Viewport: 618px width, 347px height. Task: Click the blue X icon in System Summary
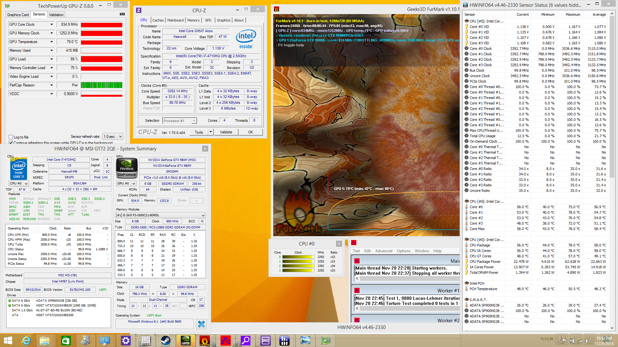point(201,324)
